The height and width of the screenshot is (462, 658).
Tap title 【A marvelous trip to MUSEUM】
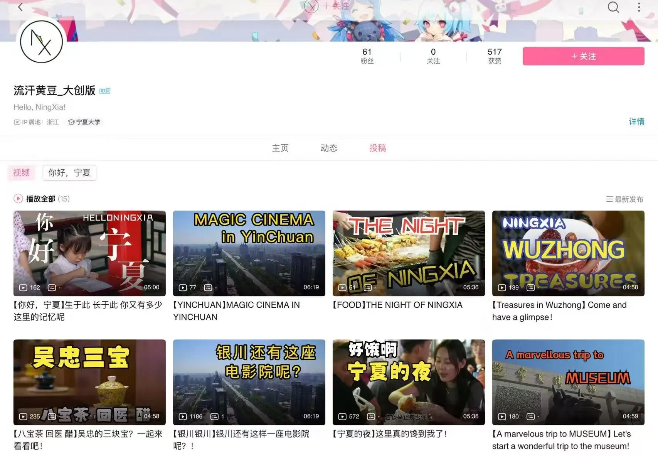(x=562, y=440)
